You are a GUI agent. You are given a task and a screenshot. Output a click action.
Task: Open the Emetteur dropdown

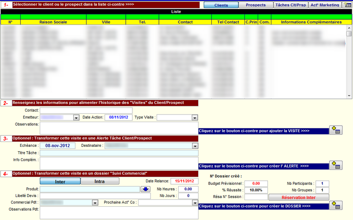click(x=76, y=118)
